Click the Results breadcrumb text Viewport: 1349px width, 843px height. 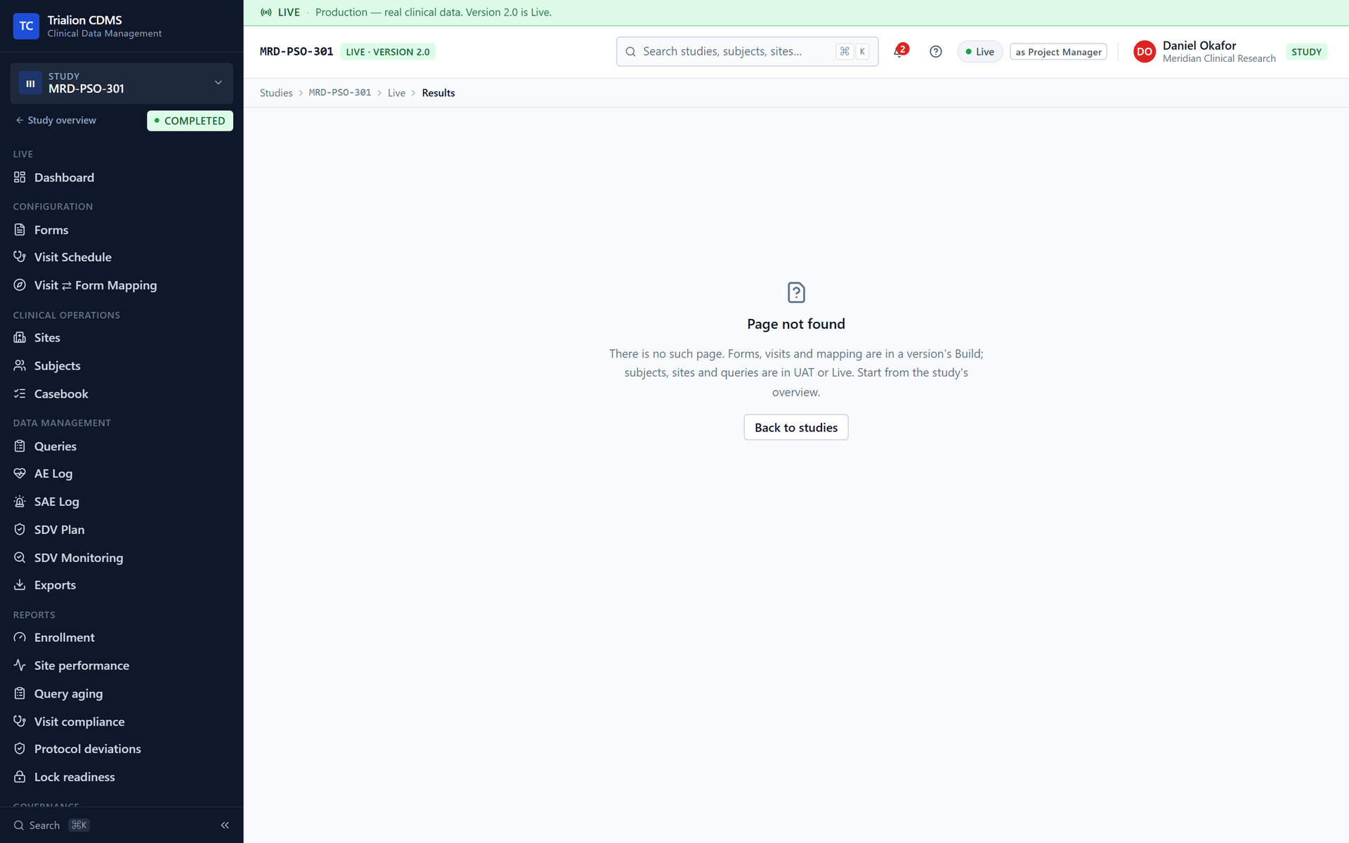pos(438,93)
